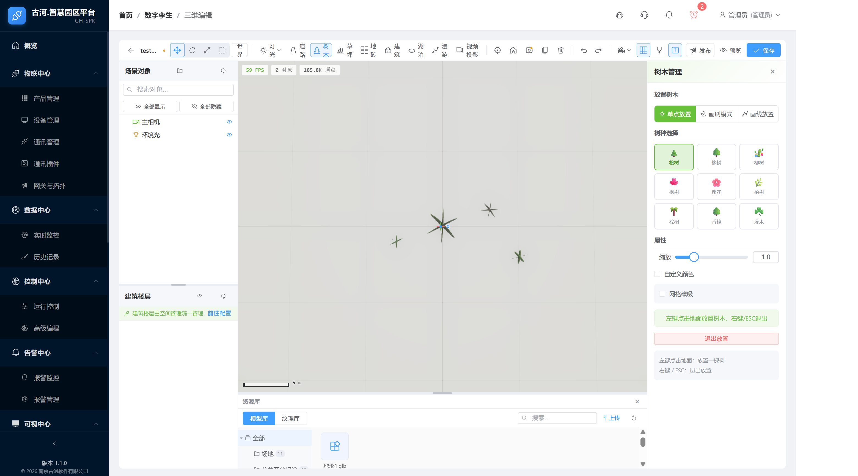Adjust the 缩放 slider handle
The image size is (858, 476).
pyautogui.click(x=694, y=257)
